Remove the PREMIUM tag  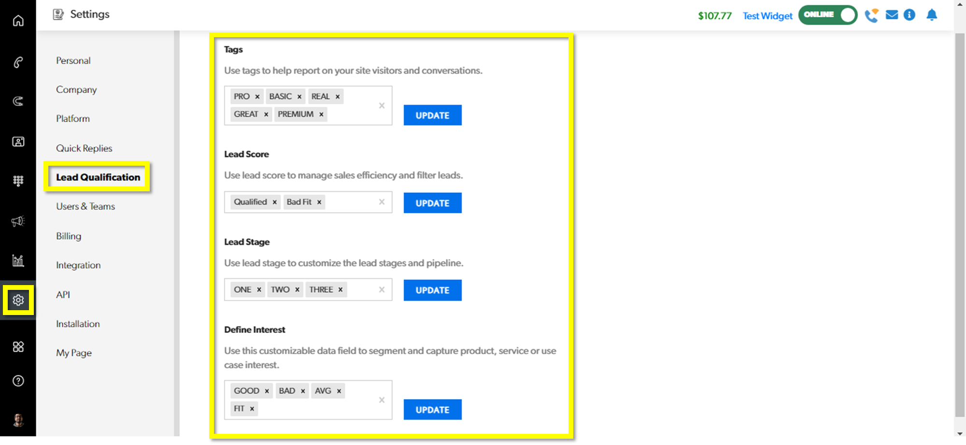[321, 115]
